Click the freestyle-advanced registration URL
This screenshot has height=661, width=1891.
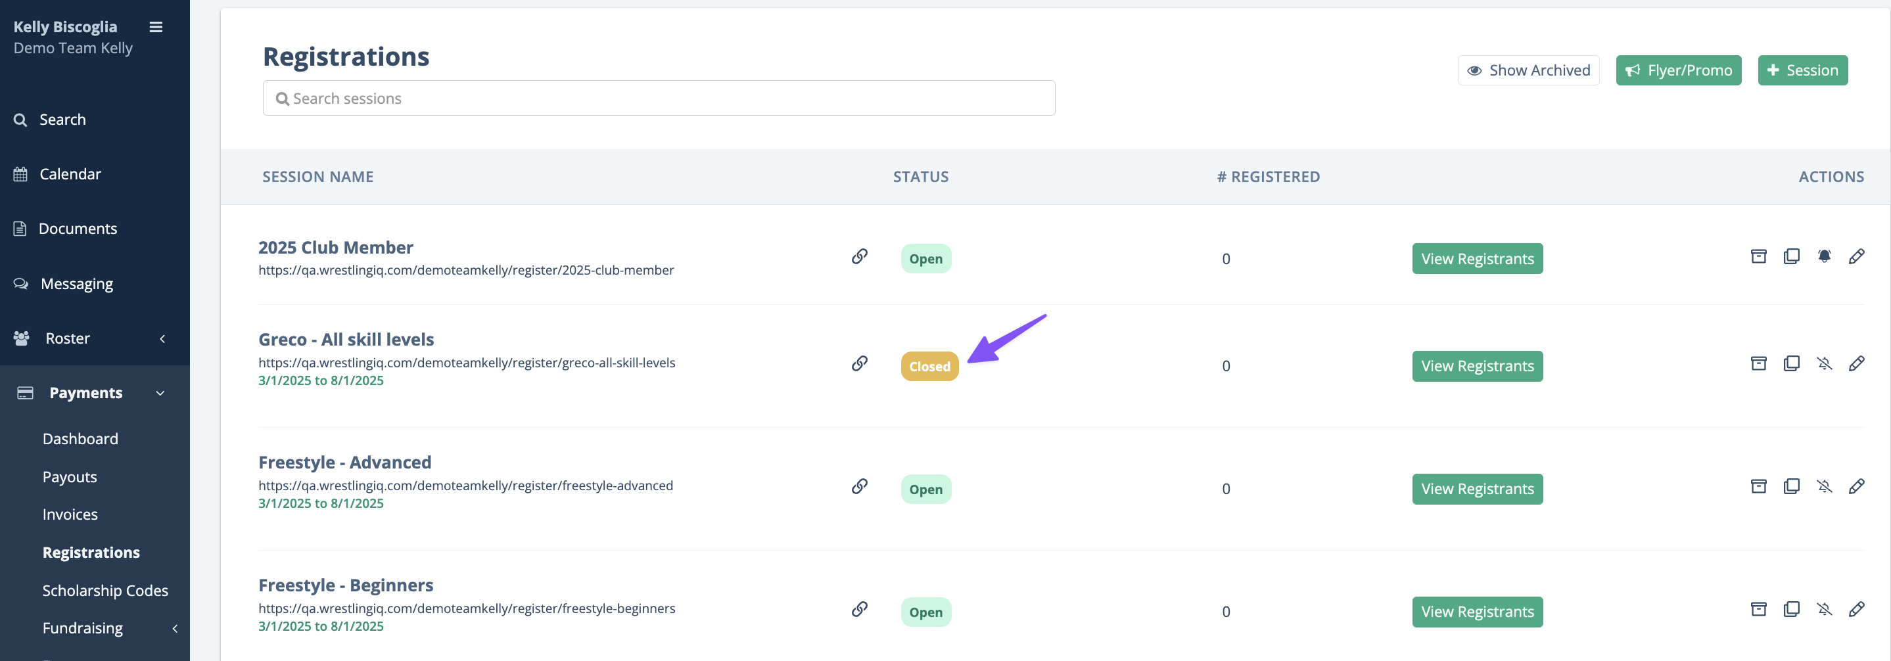point(465,486)
